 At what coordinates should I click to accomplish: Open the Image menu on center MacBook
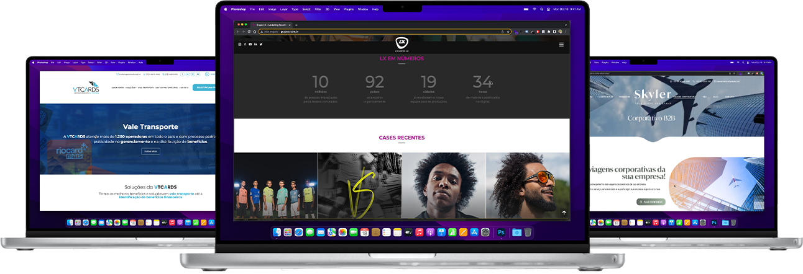[272, 9]
